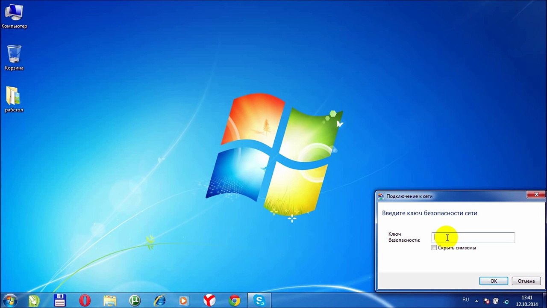
Task: Open the Windows Start menu
Action: tap(10, 300)
